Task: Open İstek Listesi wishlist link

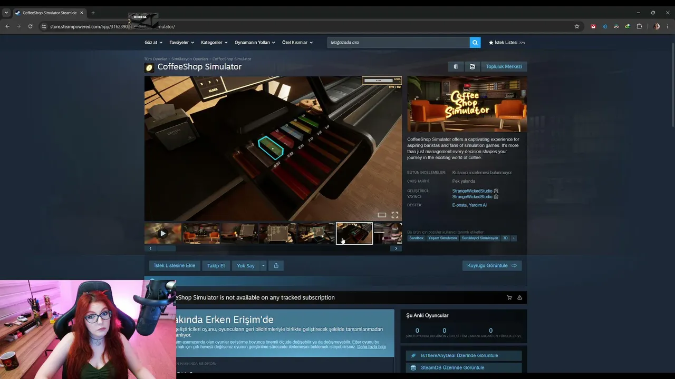Action: click(506, 43)
